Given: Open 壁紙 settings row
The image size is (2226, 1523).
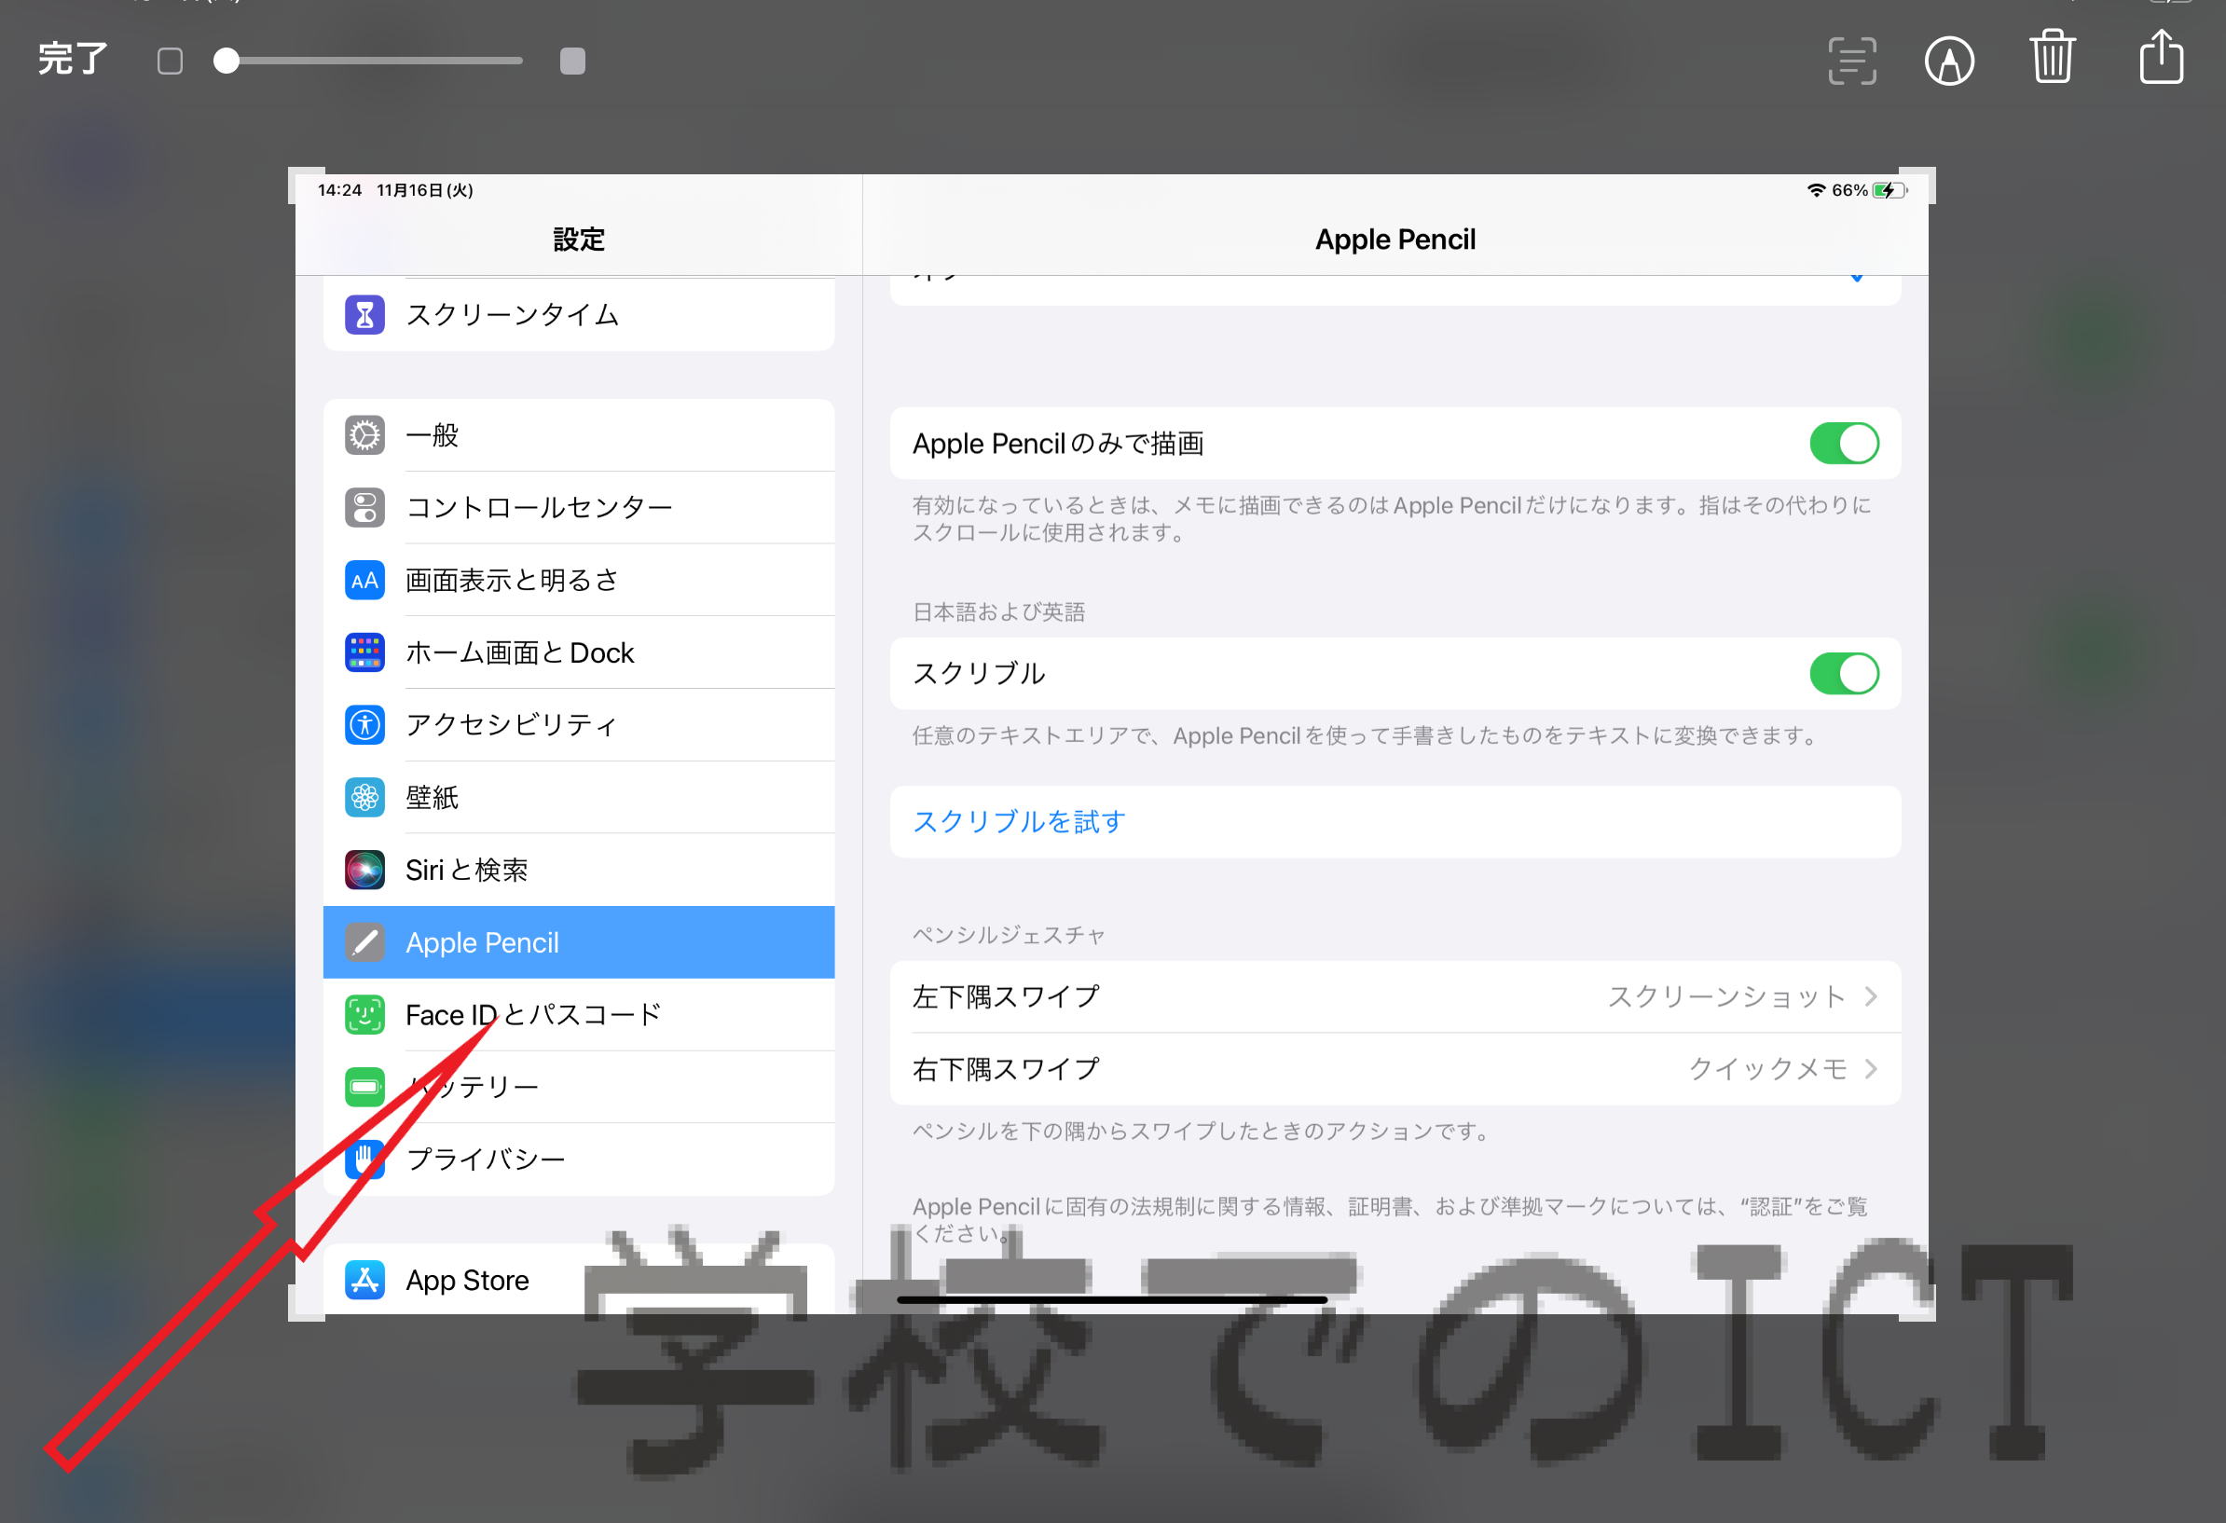Looking at the screenshot, I should (579, 797).
